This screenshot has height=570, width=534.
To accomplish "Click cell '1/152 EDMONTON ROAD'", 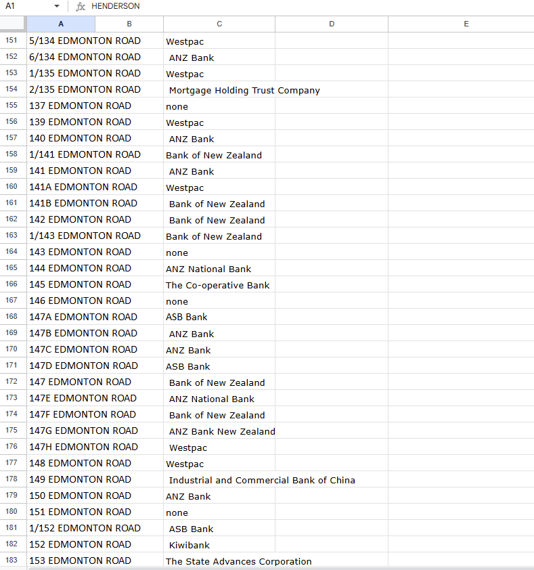I will 95,528.
